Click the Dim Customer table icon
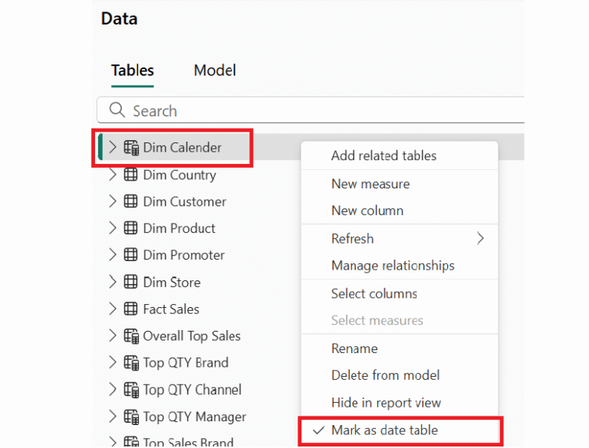The height and width of the screenshot is (448, 589). [x=130, y=201]
